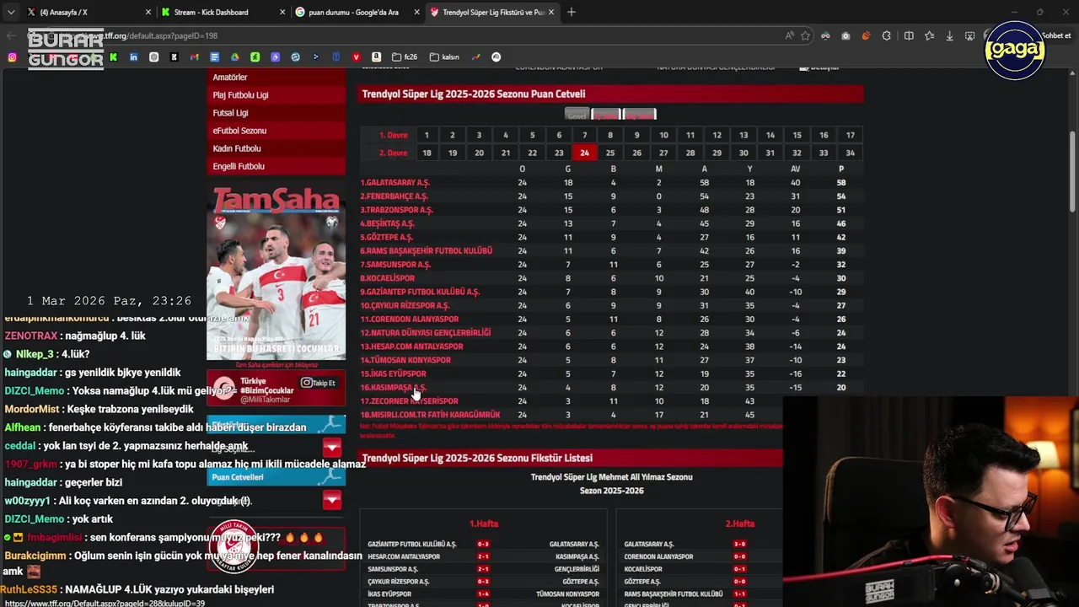Viewport: 1079px width, 607px height.
Task: Open the Instagram bookmark icon
Action: tap(13, 57)
